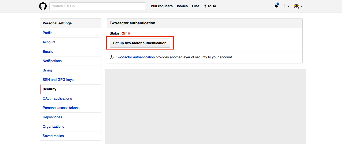Viewport: 342px width, 144px height.
Task: Open Saved replies settings
Action: [71, 136]
